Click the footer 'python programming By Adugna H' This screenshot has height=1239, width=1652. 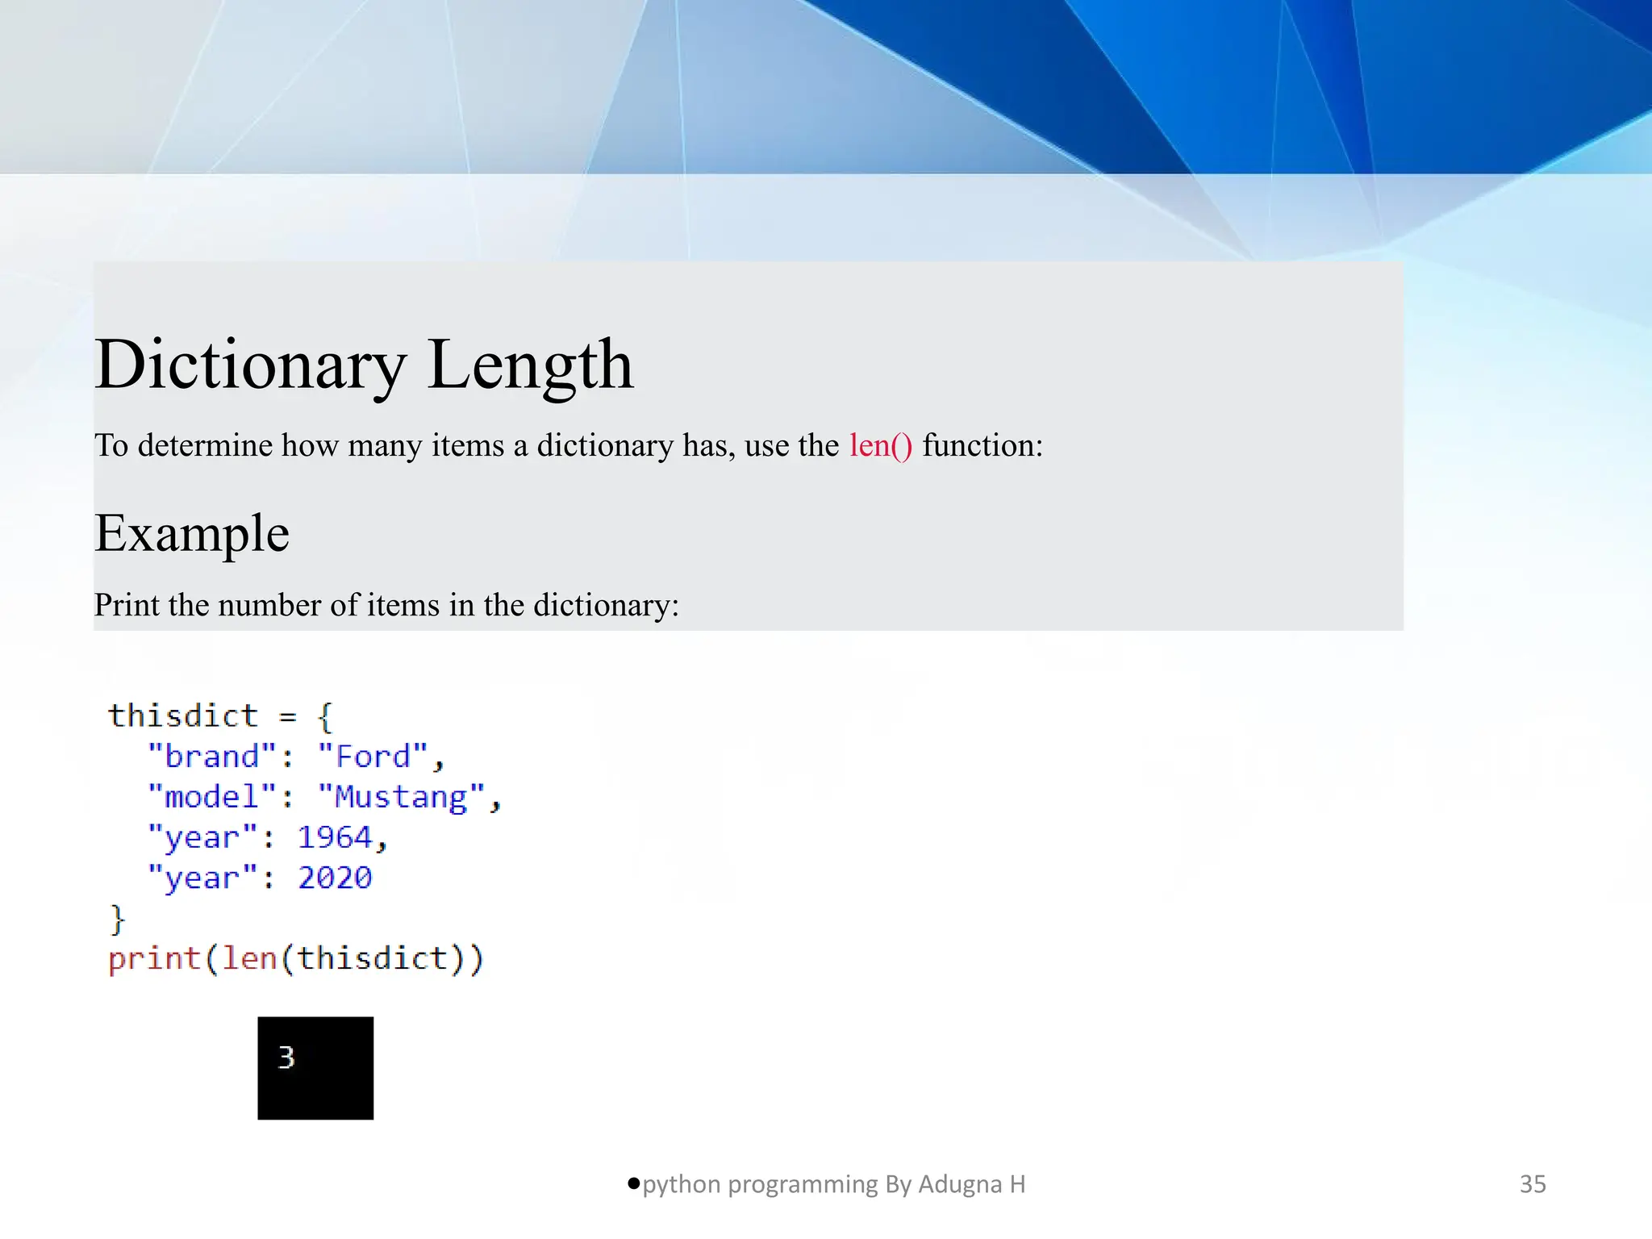[x=833, y=1184]
